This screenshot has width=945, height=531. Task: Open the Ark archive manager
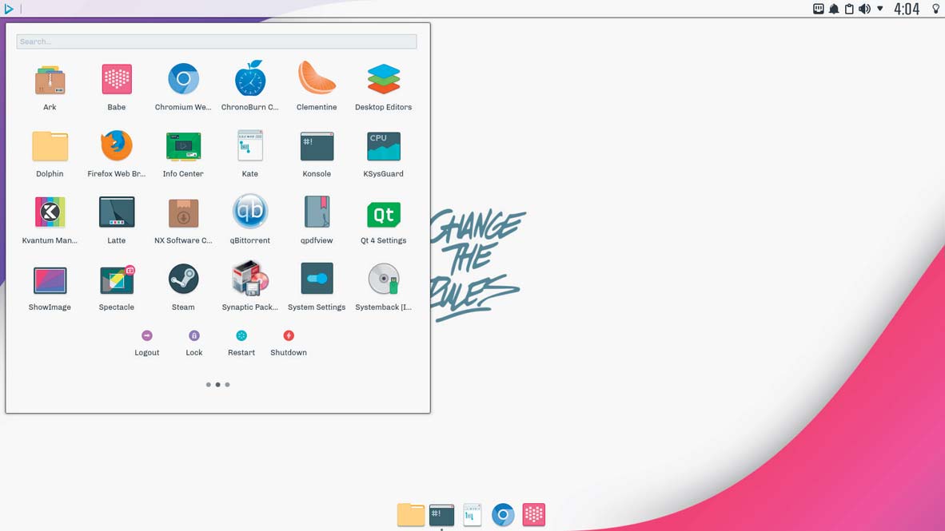click(50, 80)
